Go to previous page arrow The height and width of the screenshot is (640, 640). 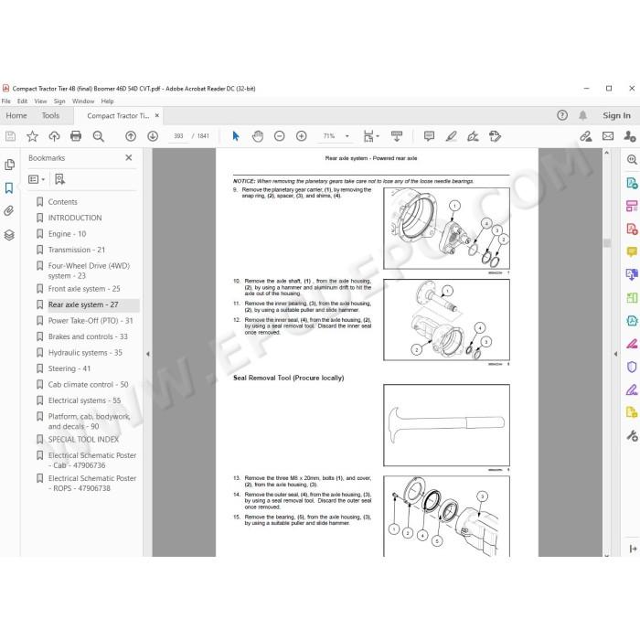[131, 136]
